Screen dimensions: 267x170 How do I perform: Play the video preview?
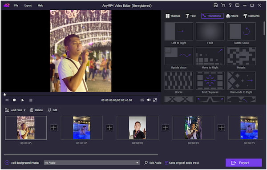coord(23,100)
